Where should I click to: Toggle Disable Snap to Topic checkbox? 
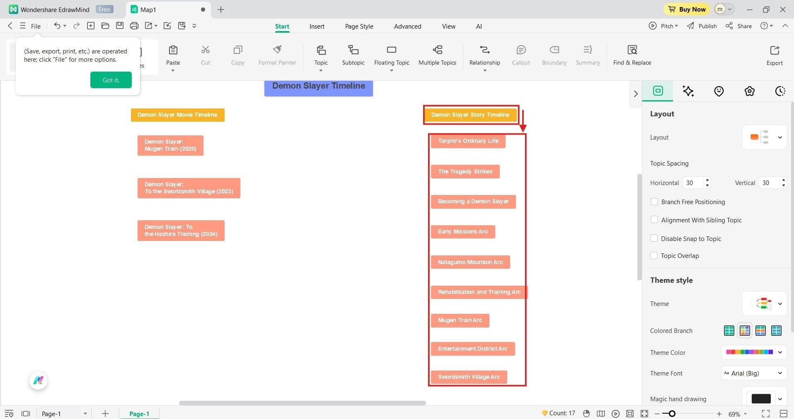(654, 238)
